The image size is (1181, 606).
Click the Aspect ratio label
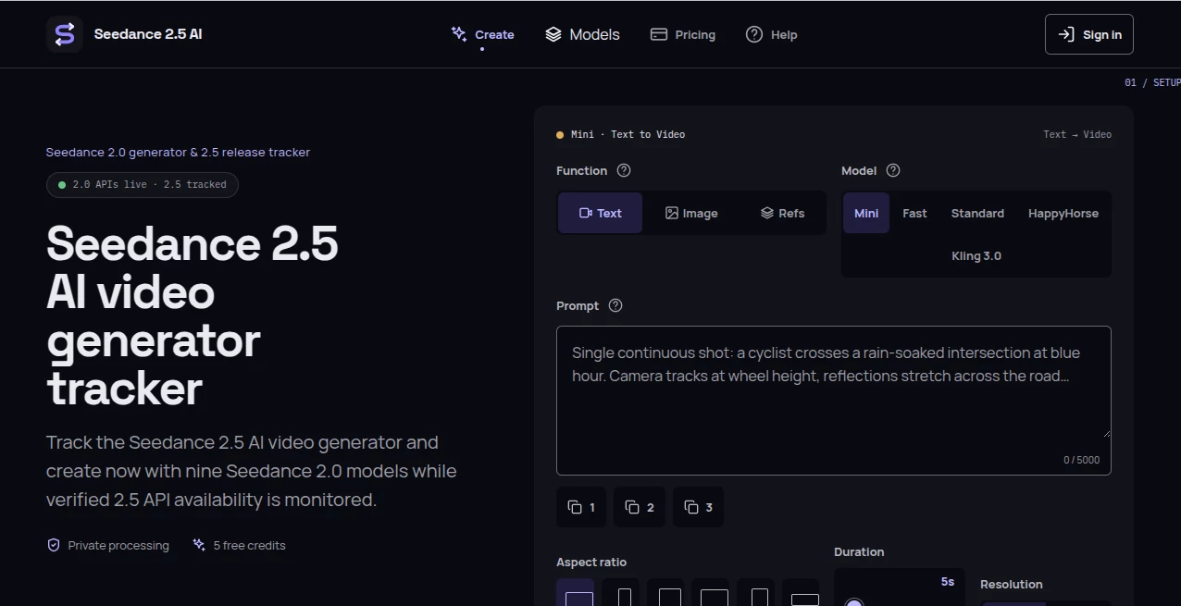(x=591, y=562)
